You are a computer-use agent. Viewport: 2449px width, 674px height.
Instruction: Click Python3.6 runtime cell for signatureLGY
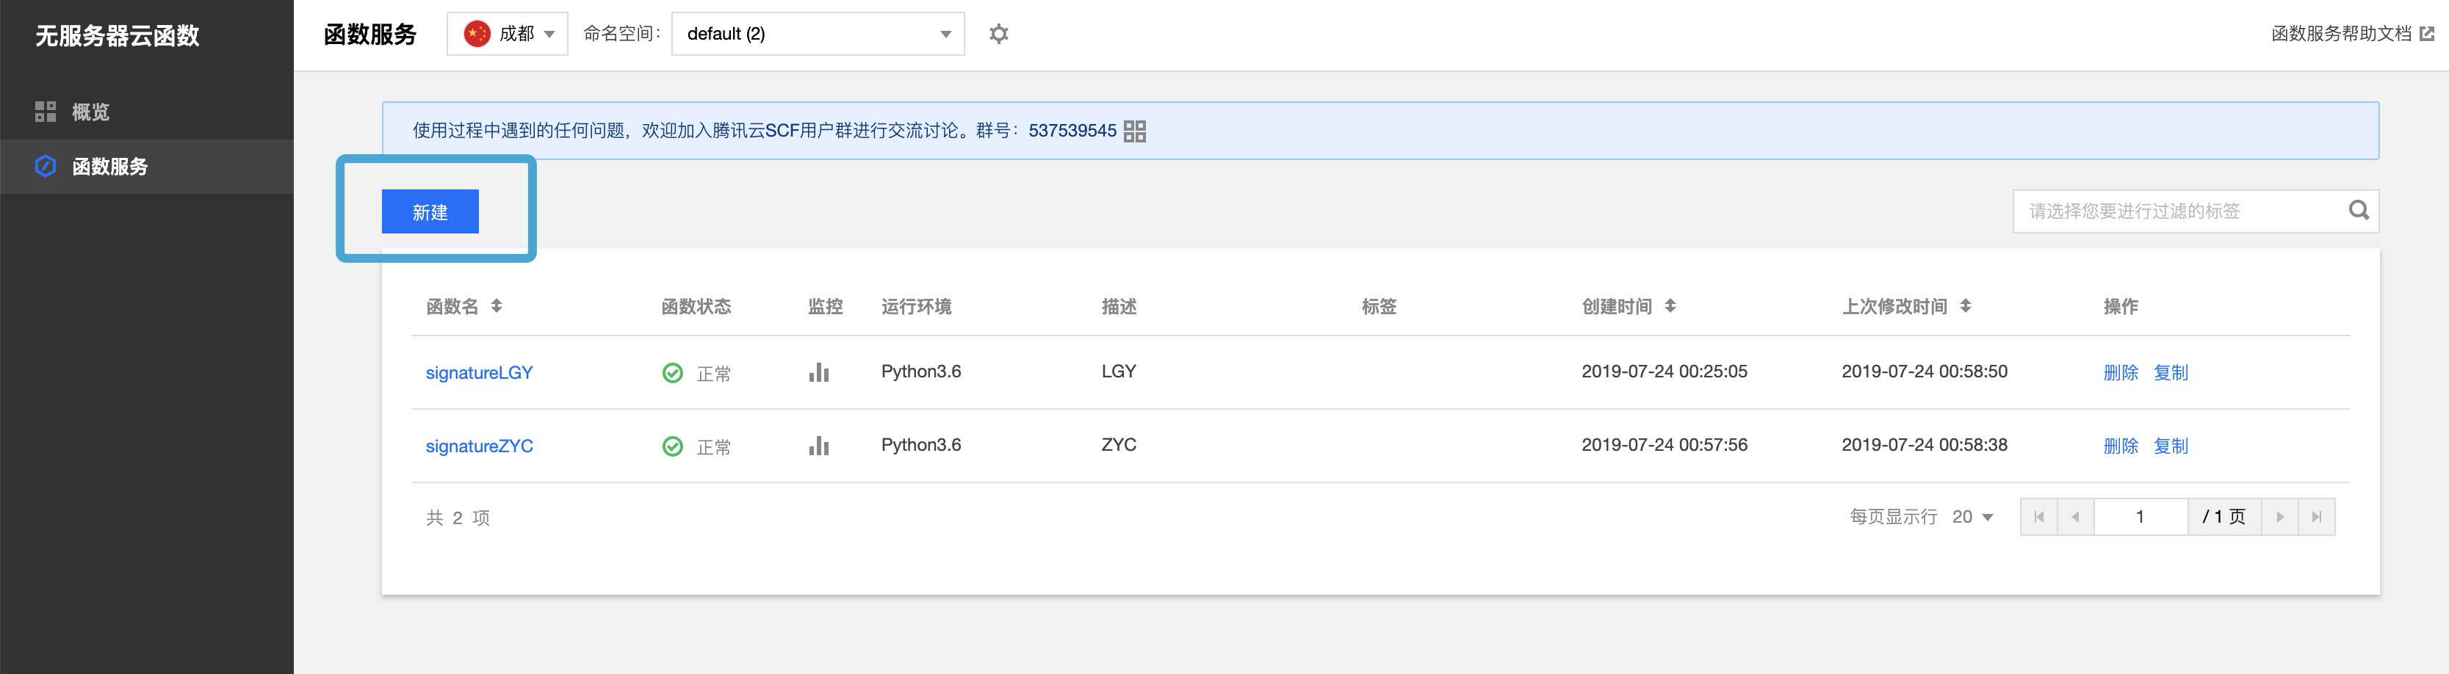(921, 372)
